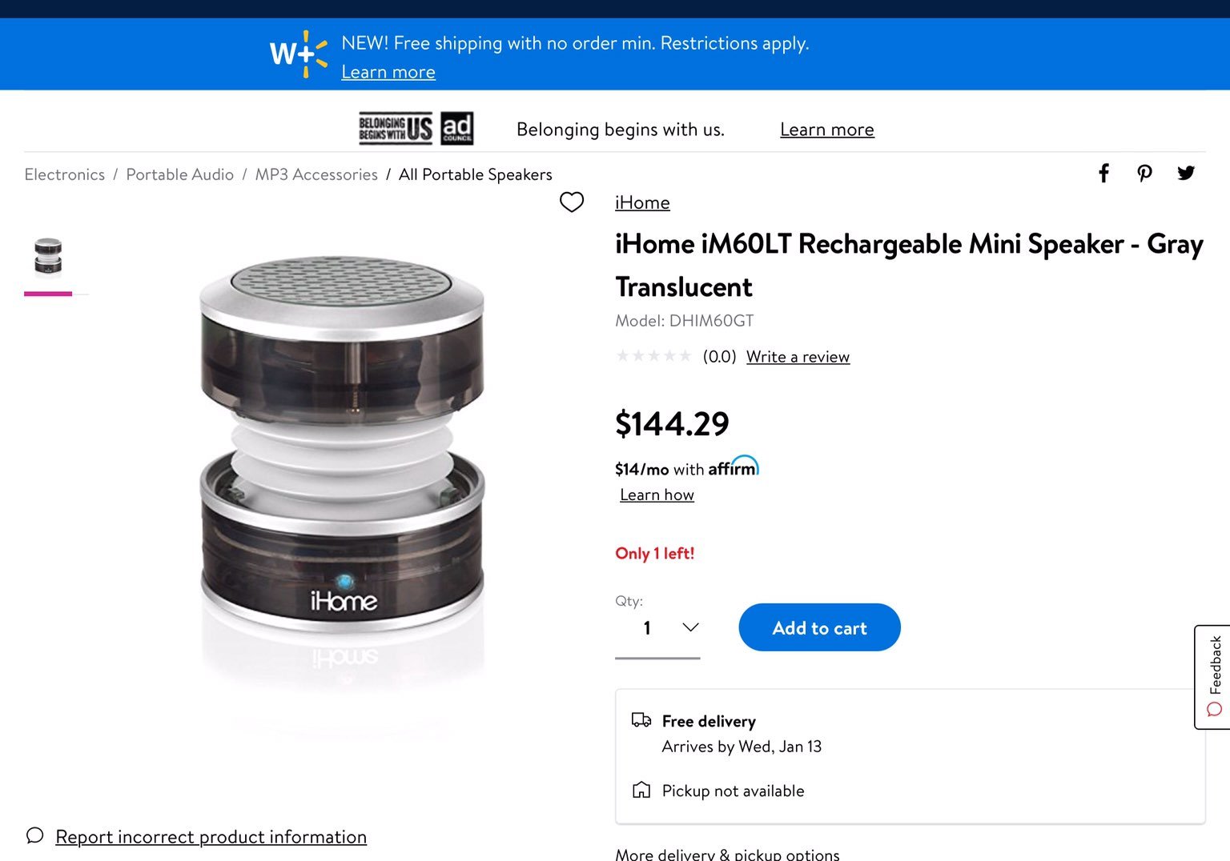
Task: Share product on Twitter icon
Action: pyautogui.click(x=1186, y=173)
